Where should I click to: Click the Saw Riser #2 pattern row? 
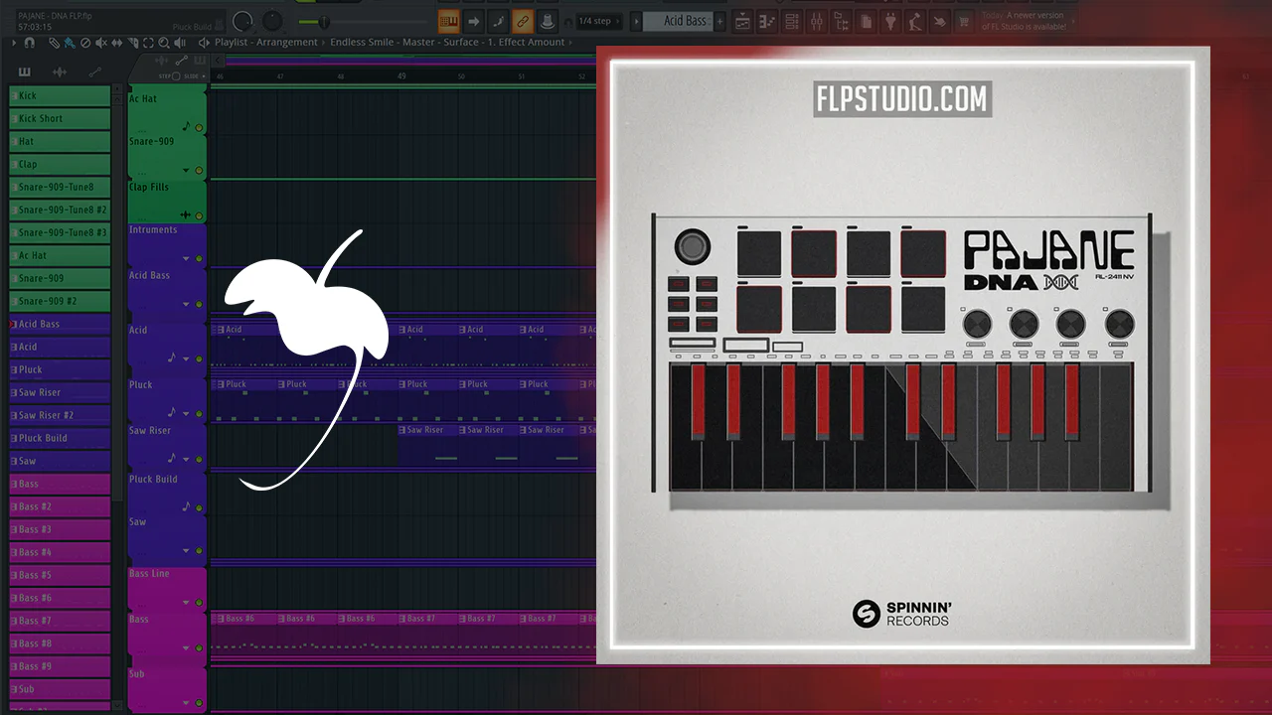coord(60,416)
